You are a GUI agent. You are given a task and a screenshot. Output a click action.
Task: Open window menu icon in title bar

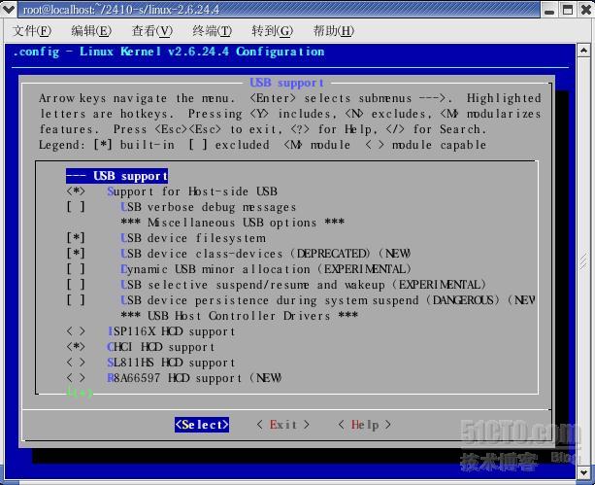pyautogui.click(x=9, y=9)
